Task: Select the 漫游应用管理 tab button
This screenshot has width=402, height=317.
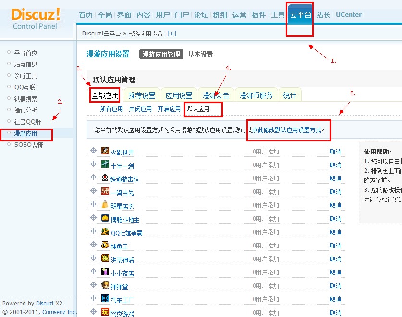Action: [x=161, y=54]
